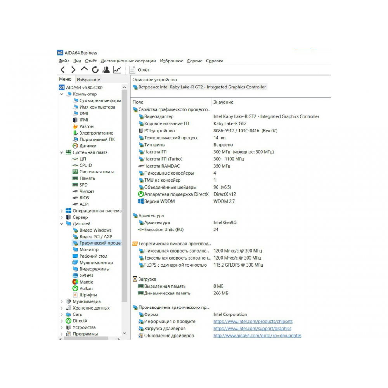This screenshot has height=388, width=388.
Task: Switch to the Избранное sidebar tab
Action: tap(88, 80)
